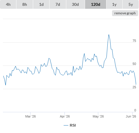Click the 25 gridline value label
139x133 pixels.
coord(134,87)
